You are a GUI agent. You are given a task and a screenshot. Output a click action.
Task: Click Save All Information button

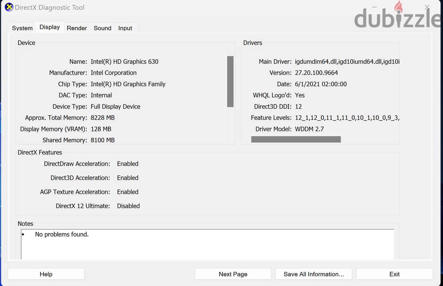[x=314, y=274]
